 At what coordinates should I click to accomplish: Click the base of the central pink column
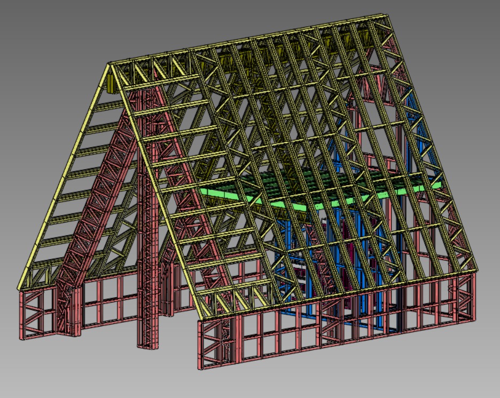[x=150, y=341]
